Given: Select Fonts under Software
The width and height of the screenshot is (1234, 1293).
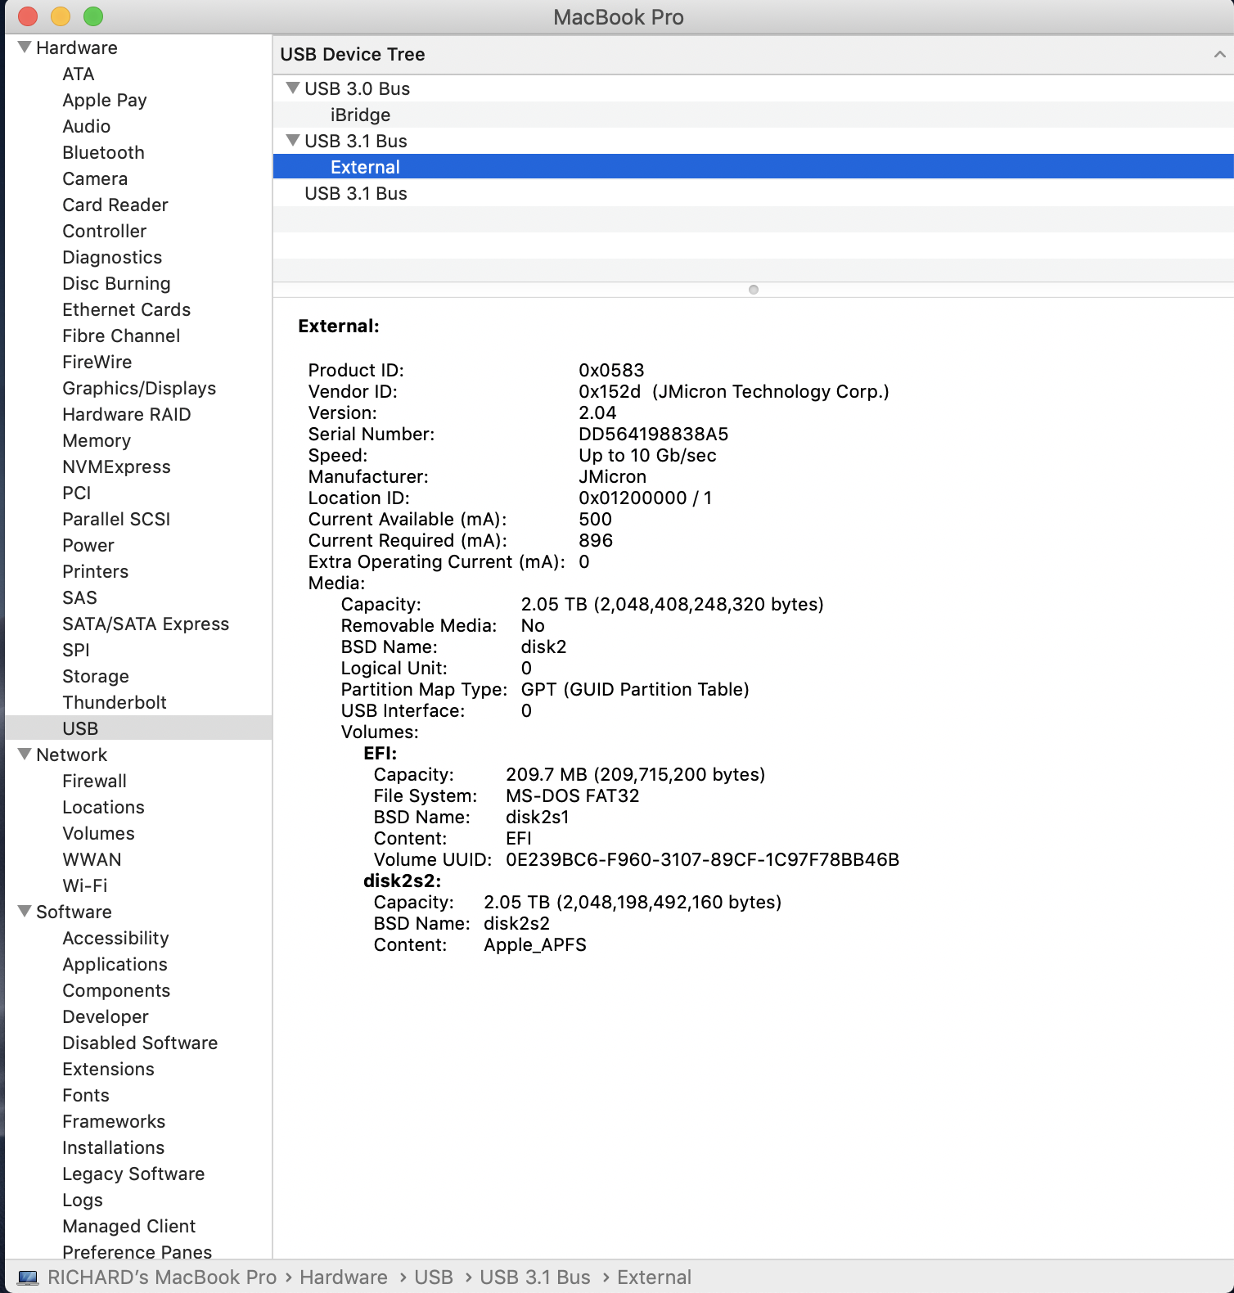Looking at the screenshot, I should (86, 1095).
